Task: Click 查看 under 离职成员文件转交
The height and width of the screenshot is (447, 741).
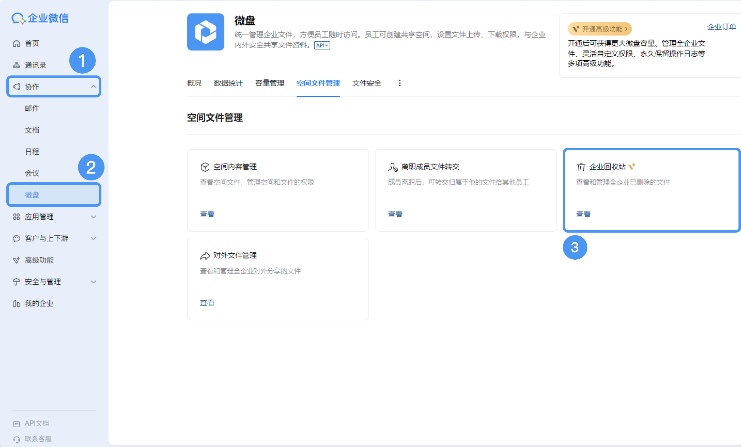Action: pos(395,214)
